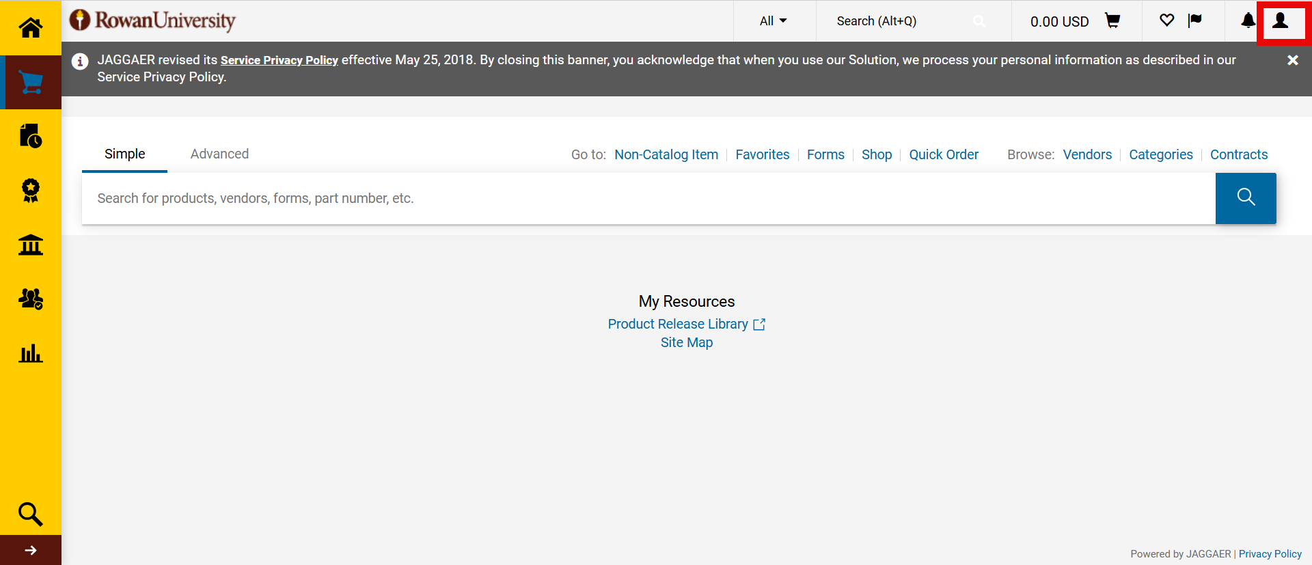Select the Simple search tab
Viewport: 1312px width, 565px height.
[124, 154]
